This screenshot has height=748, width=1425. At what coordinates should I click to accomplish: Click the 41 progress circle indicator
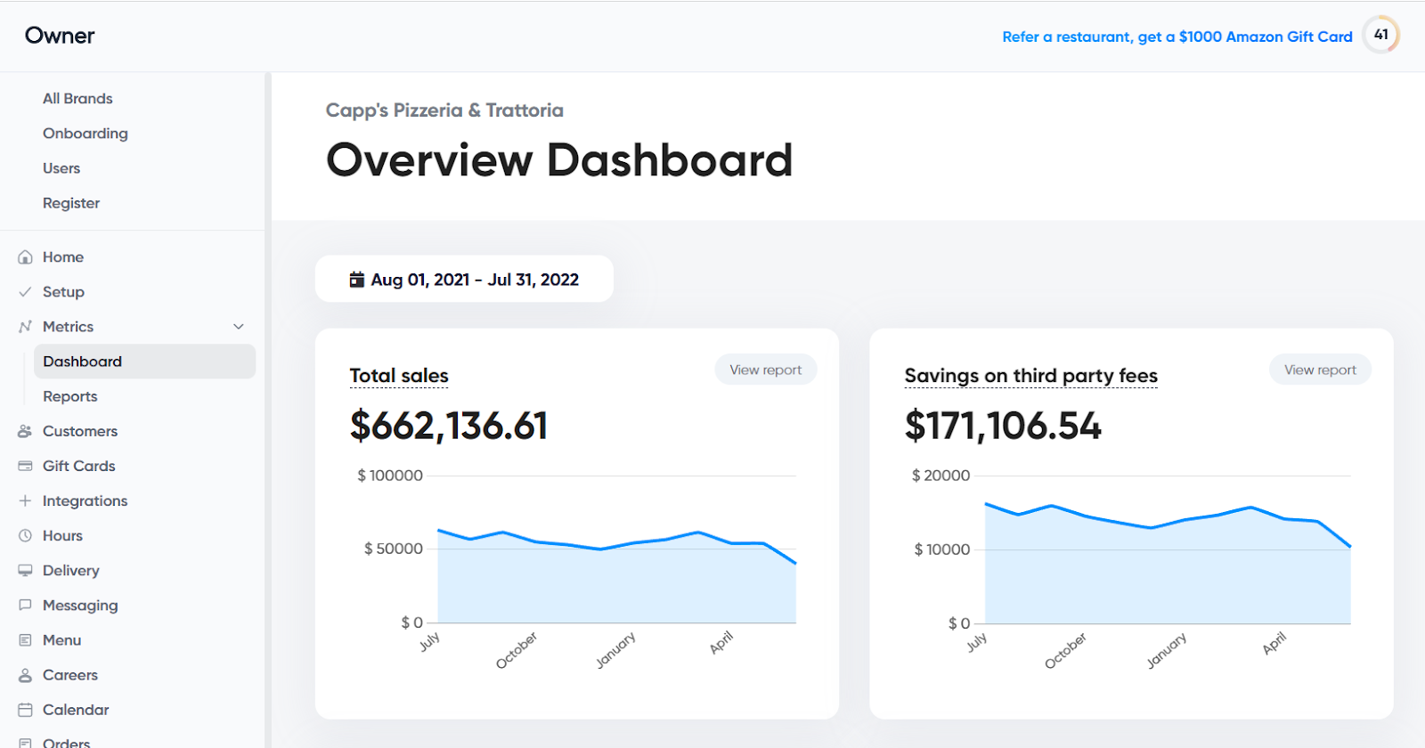[x=1381, y=35]
